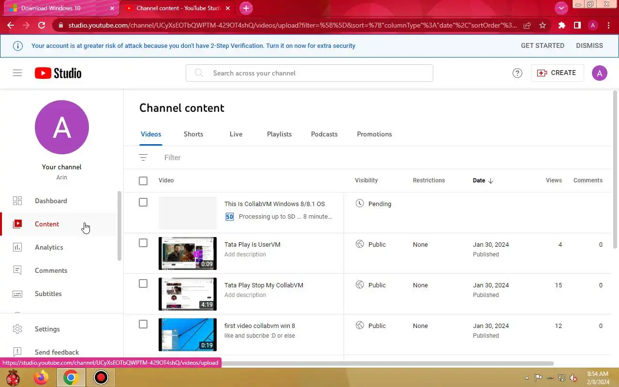Click the browser address bar URL

coord(293,25)
